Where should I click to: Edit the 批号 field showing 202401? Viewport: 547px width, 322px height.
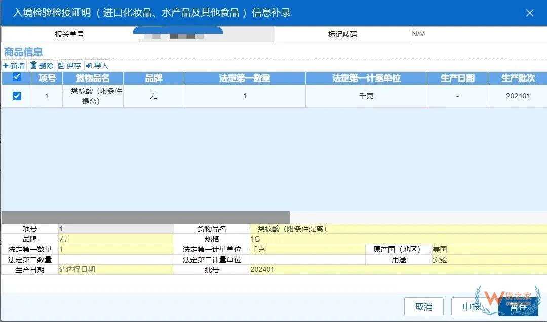(x=304, y=270)
